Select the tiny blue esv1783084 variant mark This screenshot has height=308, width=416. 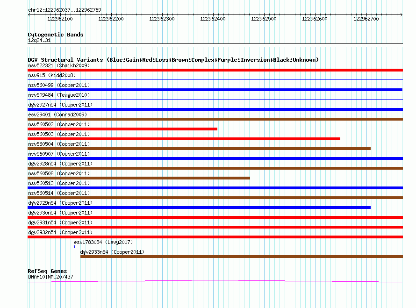pos(75,247)
